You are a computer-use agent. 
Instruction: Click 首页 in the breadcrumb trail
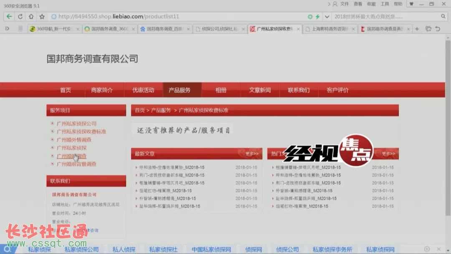pos(140,110)
